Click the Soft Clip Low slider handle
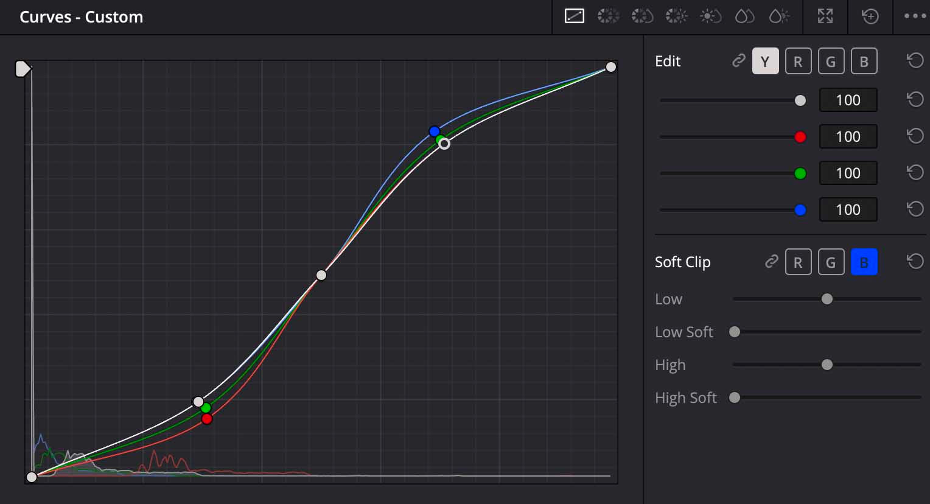The image size is (930, 504). (827, 299)
